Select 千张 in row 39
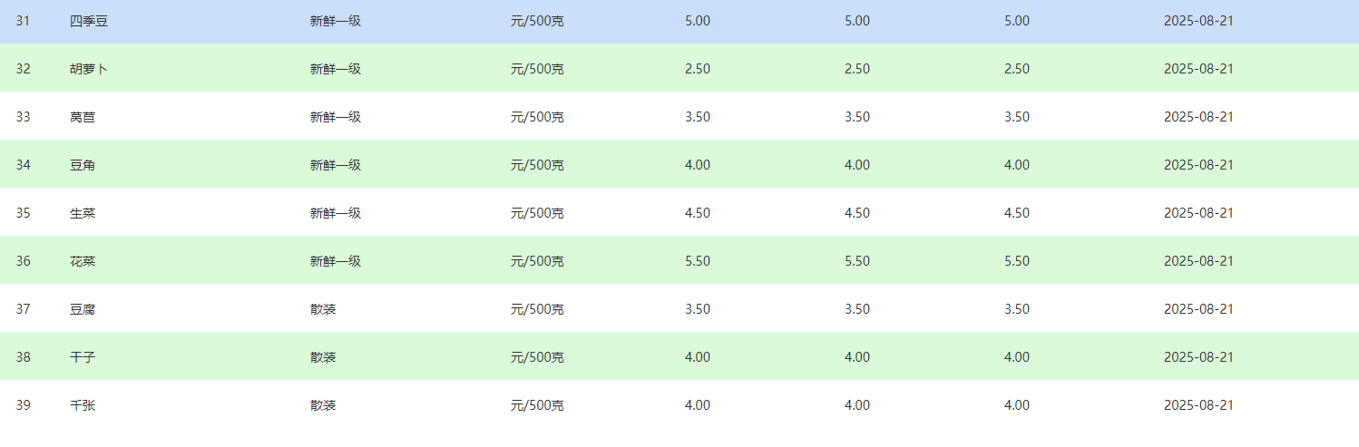 [x=83, y=405]
